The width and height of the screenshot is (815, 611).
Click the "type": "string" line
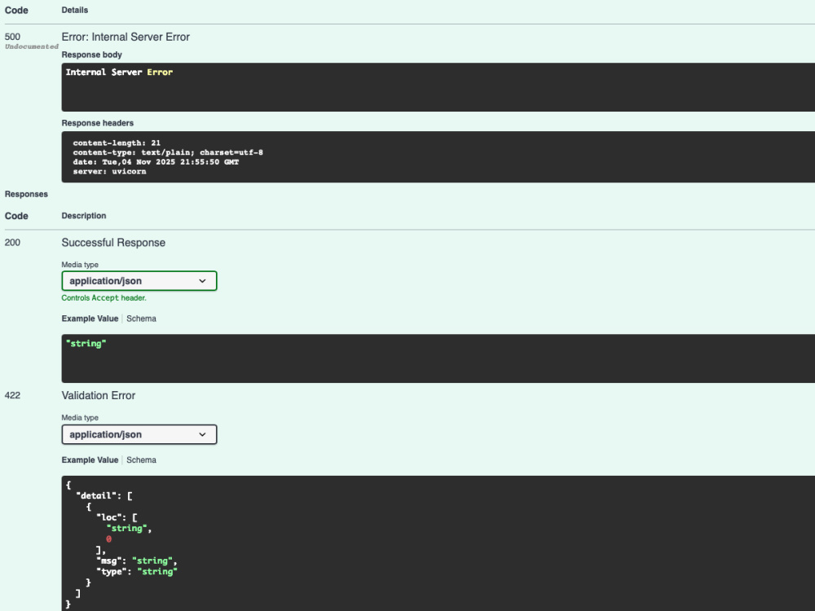coord(137,572)
